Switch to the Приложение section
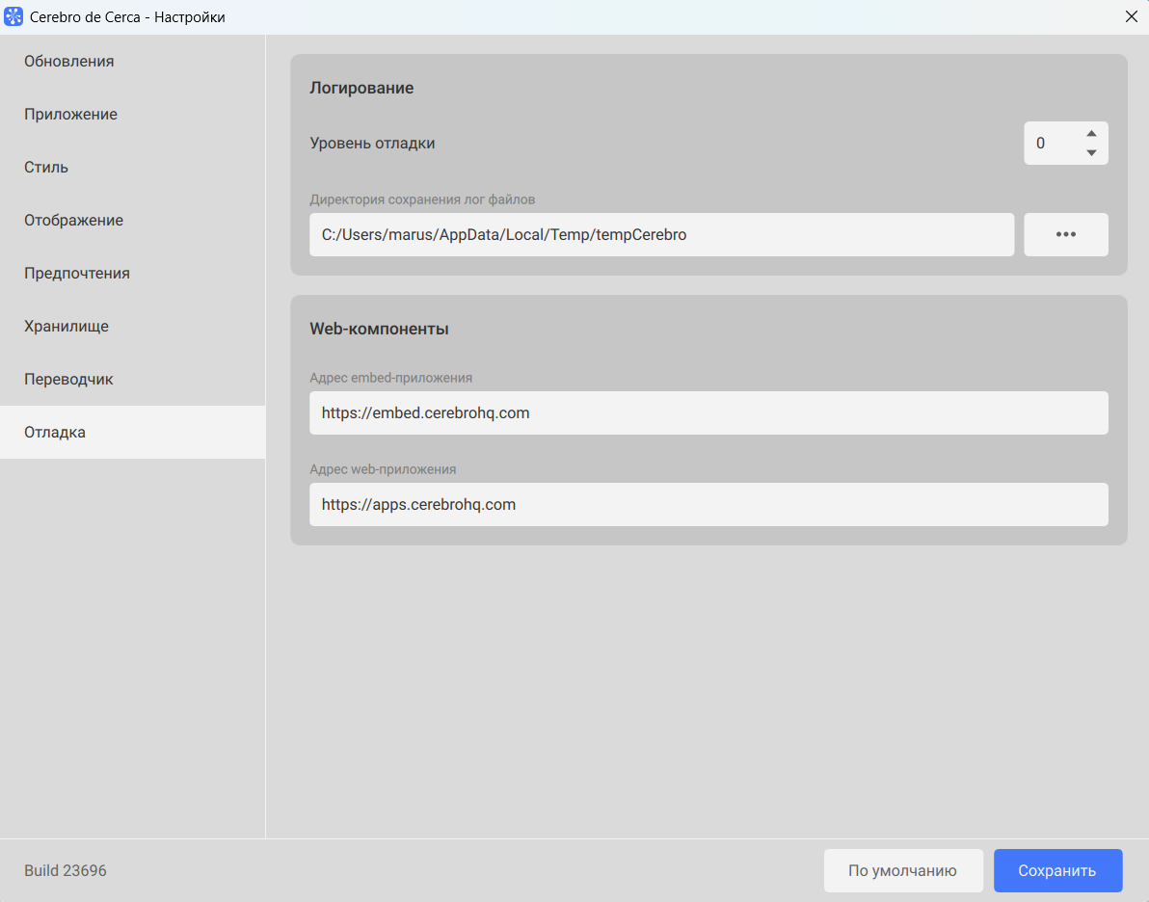Image resolution: width=1149 pixels, height=902 pixels. [x=71, y=115]
